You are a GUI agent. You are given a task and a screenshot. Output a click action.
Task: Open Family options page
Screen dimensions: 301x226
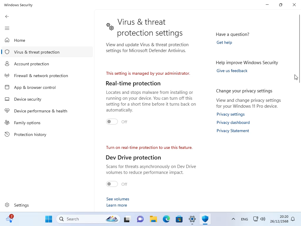27,123
